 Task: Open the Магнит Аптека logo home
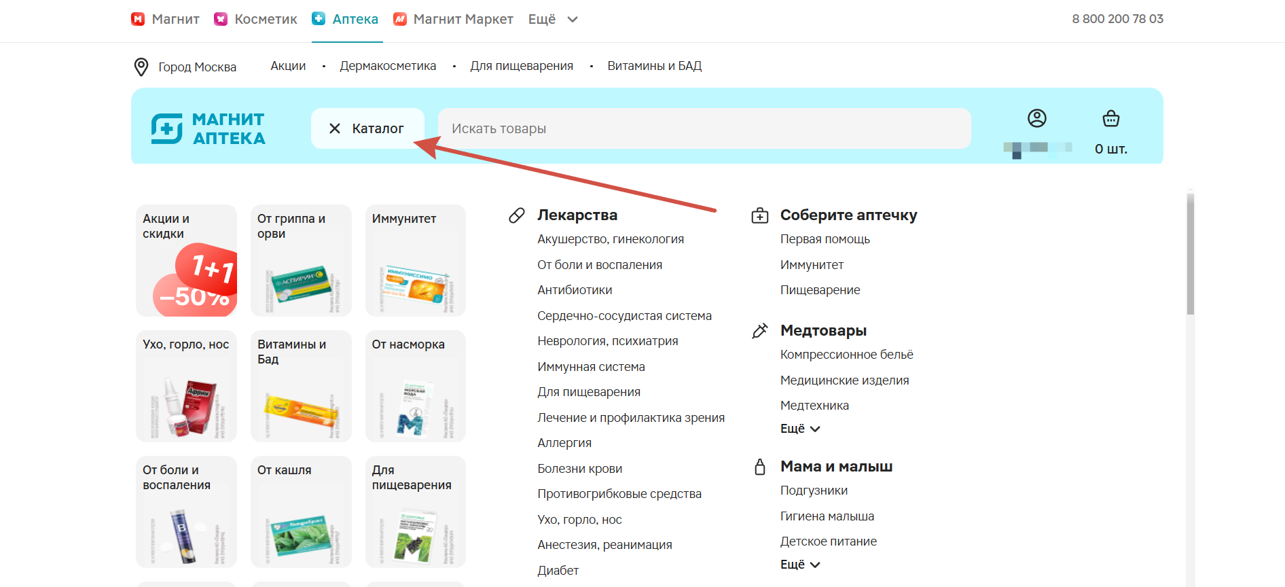pos(208,128)
